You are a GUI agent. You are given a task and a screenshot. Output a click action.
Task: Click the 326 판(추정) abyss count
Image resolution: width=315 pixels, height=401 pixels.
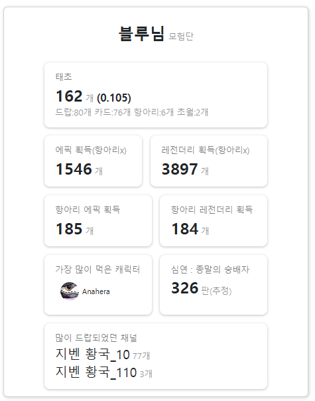pos(202,288)
